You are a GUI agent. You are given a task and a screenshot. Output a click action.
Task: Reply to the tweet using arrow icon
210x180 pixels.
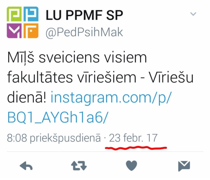(26, 166)
